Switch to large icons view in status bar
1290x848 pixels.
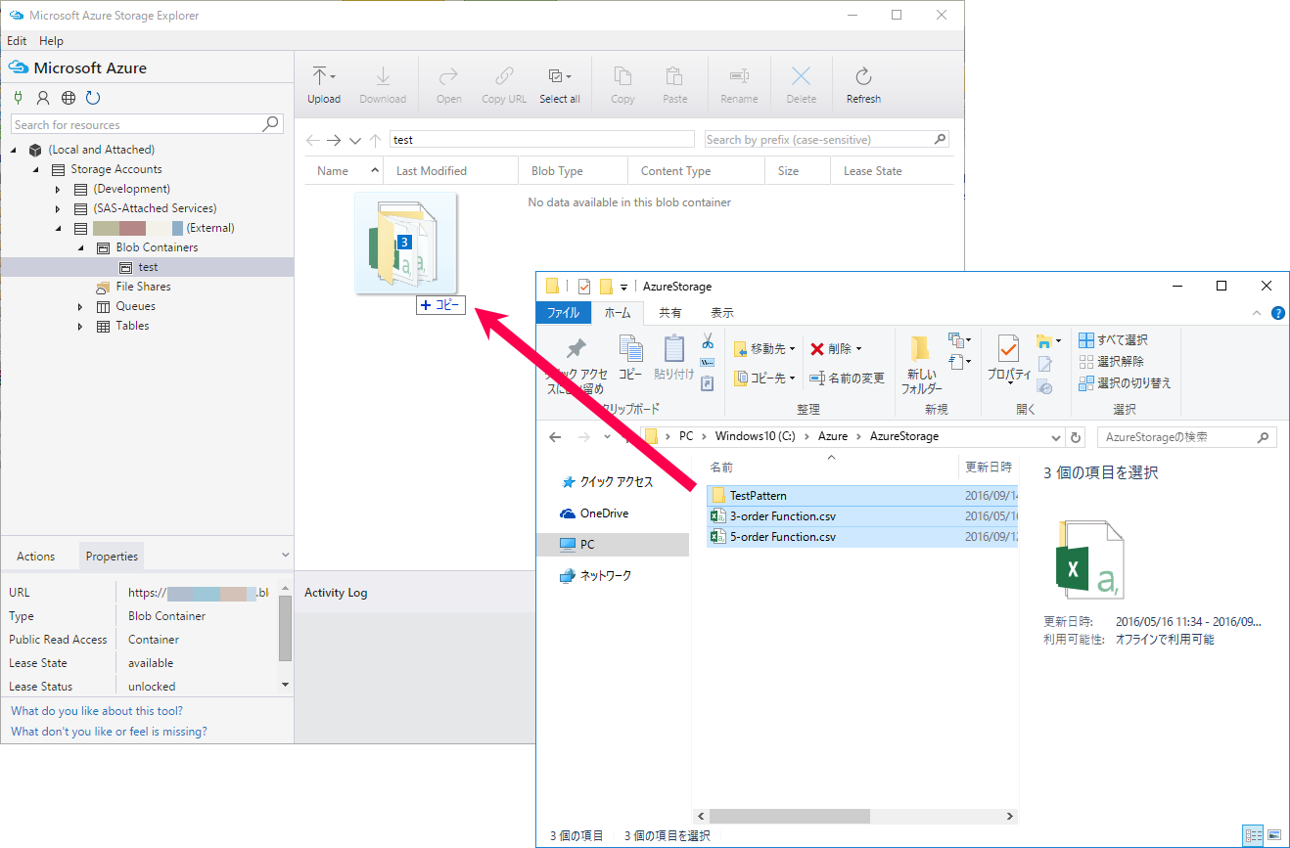(x=1273, y=835)
